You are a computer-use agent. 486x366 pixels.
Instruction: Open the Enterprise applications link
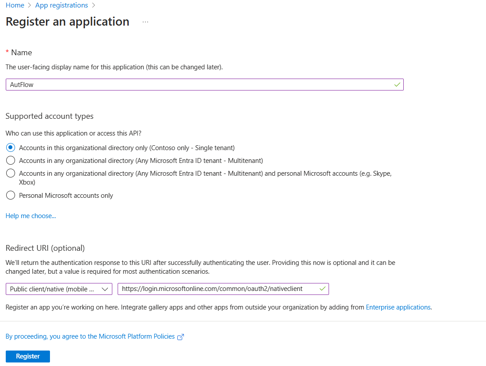[398, 307]
